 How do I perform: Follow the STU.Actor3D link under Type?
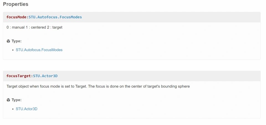coord(27,109)
